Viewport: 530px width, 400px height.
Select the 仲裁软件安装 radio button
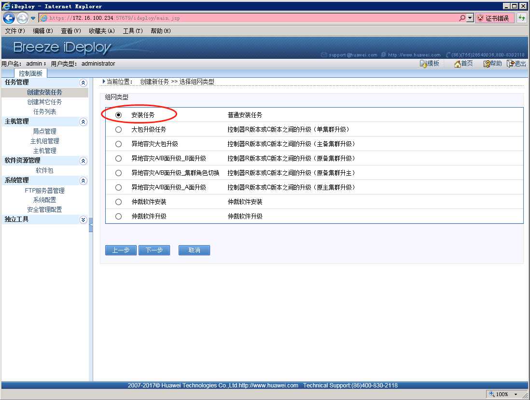(x=118, y=202)
